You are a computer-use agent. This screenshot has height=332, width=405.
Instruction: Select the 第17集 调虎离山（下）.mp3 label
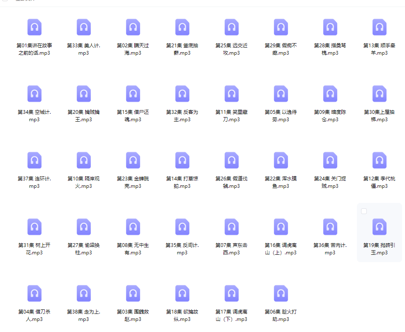[x=232, y=316]
